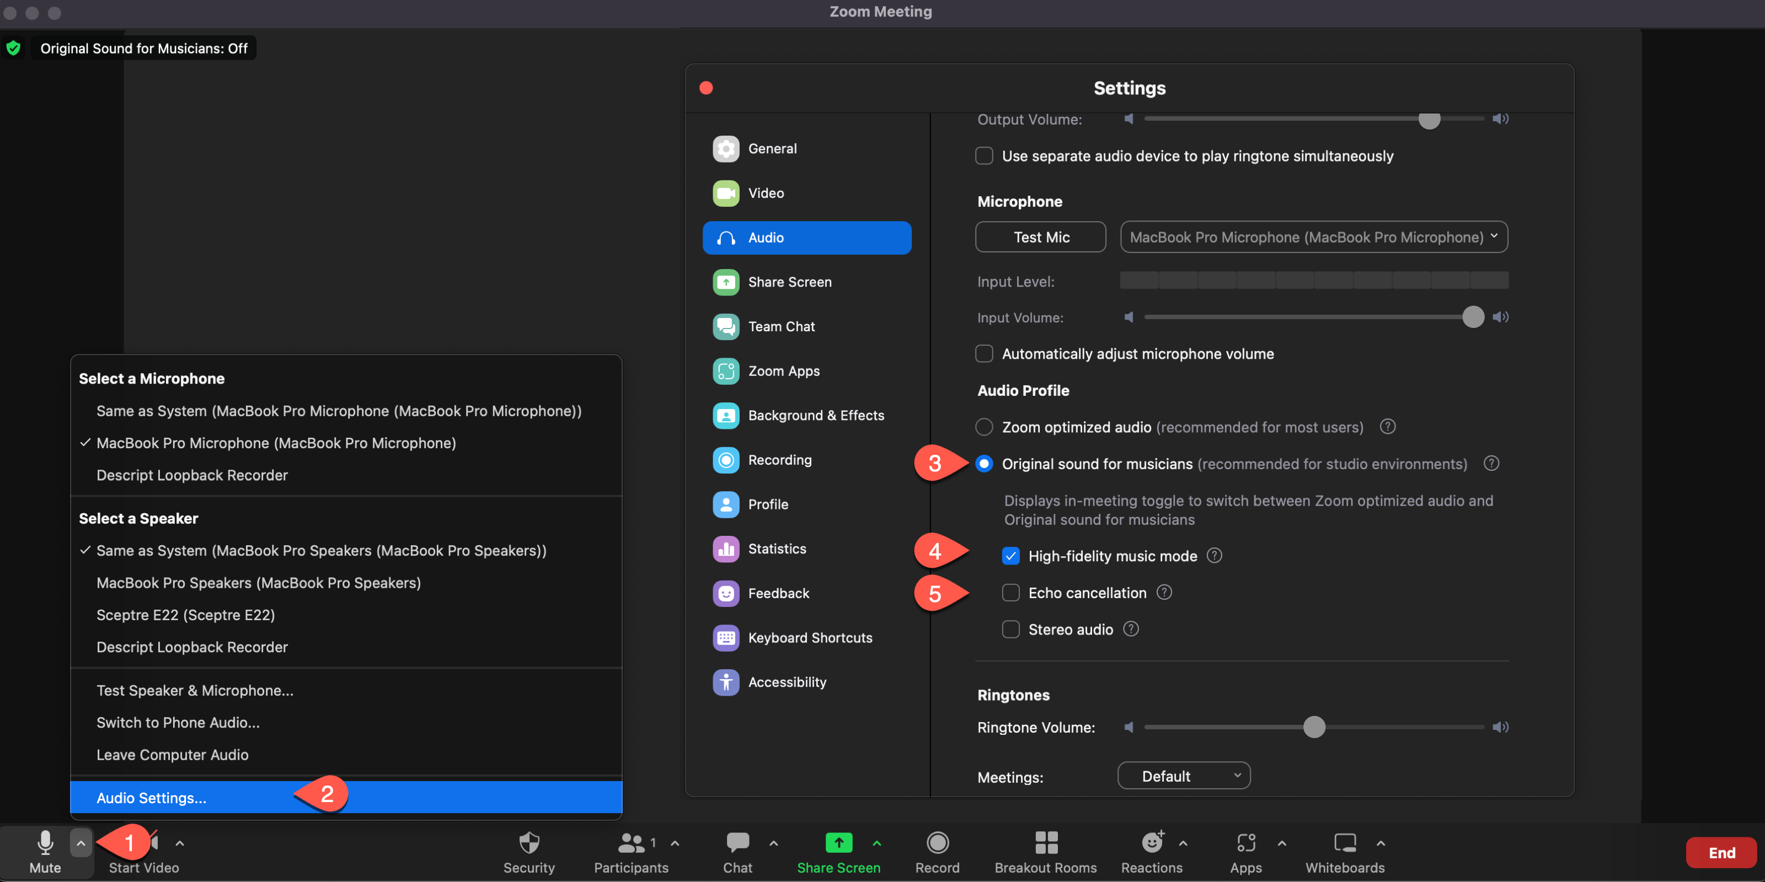The height and width of the screenshot is (882, 1765).
Task: Choose Audio Settings... from the menu
Action: click(x=152, y=797)
